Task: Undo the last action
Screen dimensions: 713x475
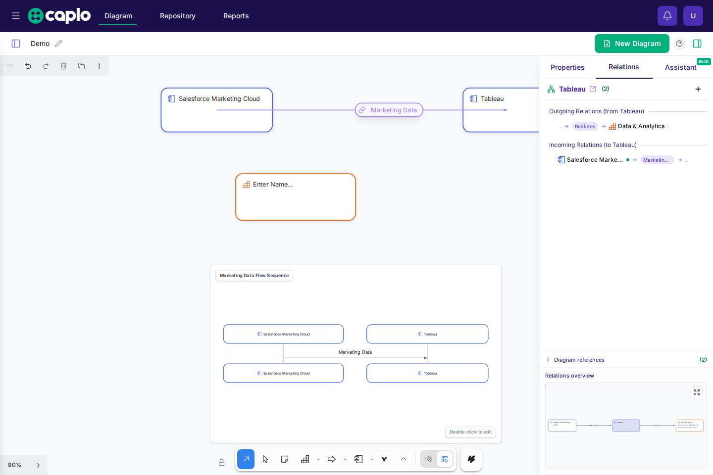Action: (x=28, y=66)
